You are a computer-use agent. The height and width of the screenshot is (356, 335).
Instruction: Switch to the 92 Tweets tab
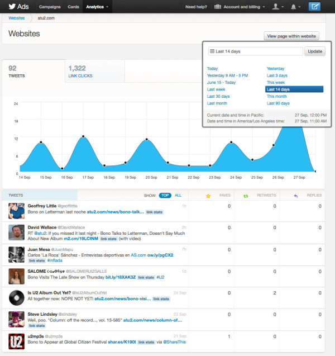[33, 71]
